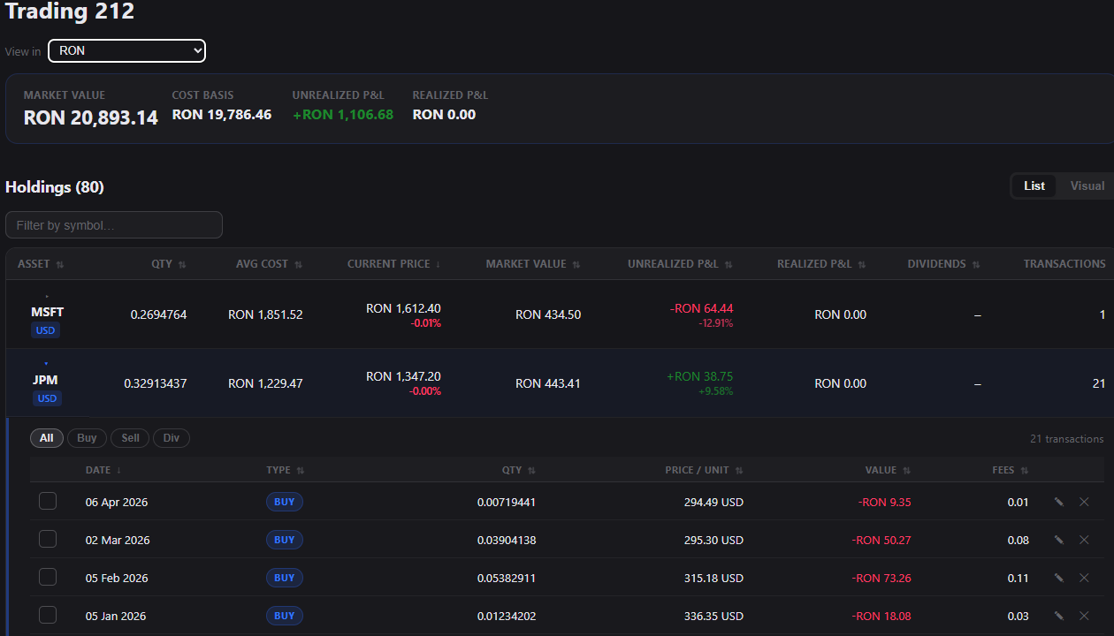Sort transactions by DATE
The width and height of the screenshot is (1114, 636).
(103, 470)
